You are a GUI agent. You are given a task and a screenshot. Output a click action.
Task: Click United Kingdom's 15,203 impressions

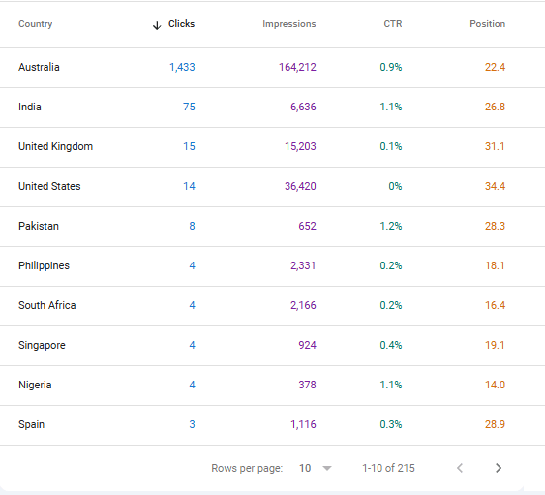[x=300, y=146]
